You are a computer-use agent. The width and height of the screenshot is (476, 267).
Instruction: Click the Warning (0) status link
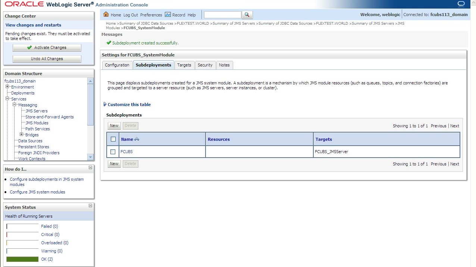pyautogui.click(x=51, y=251)
